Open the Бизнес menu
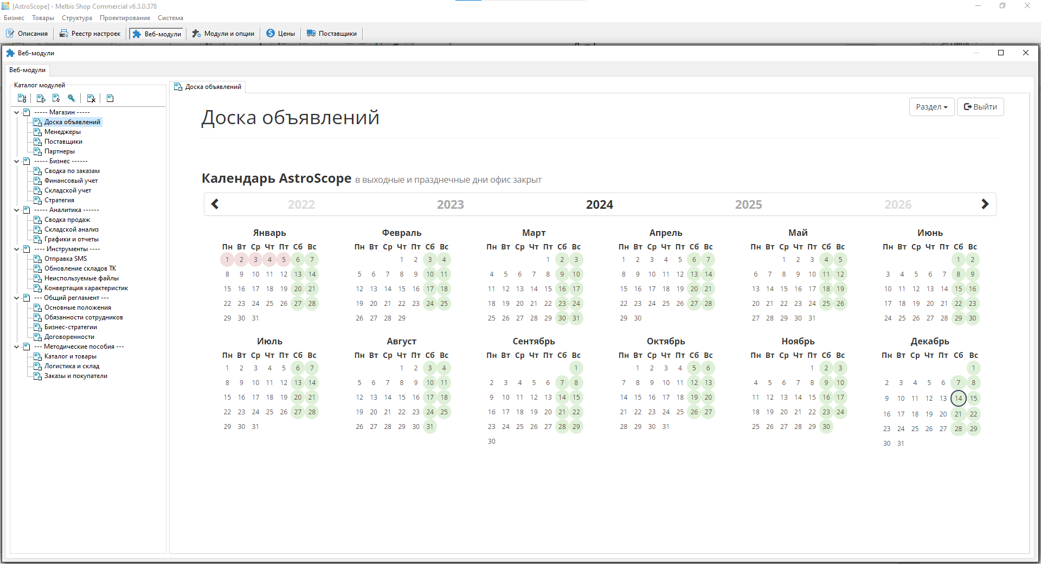This screenshot has height=564, width=1041. [14, 18]
